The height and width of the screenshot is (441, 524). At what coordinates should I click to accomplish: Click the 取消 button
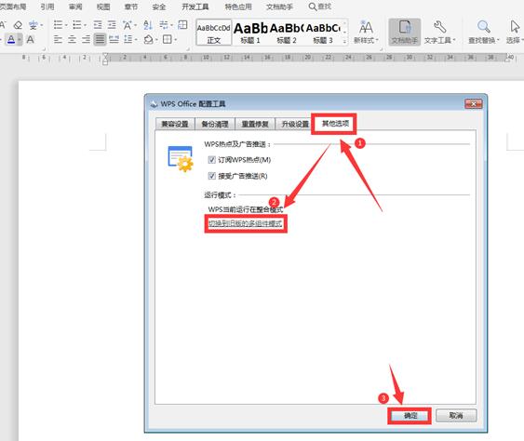456,416
